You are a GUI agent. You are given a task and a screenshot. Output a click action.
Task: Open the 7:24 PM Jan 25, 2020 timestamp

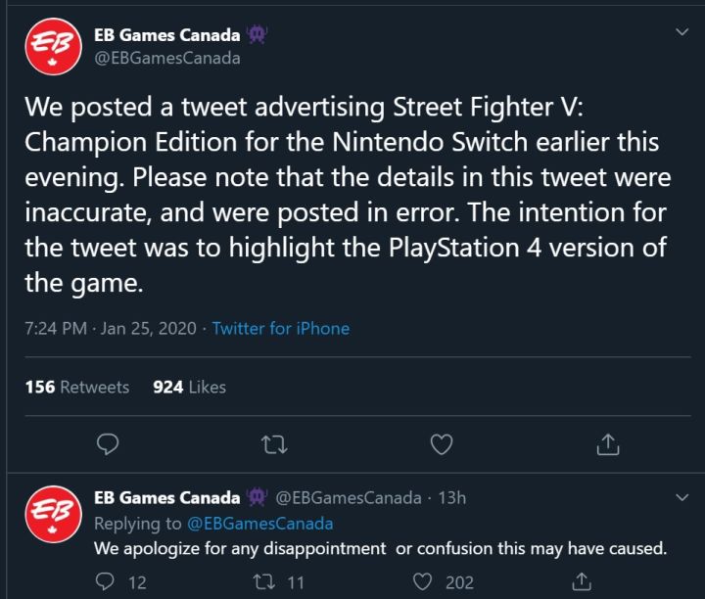coord(110,329)
